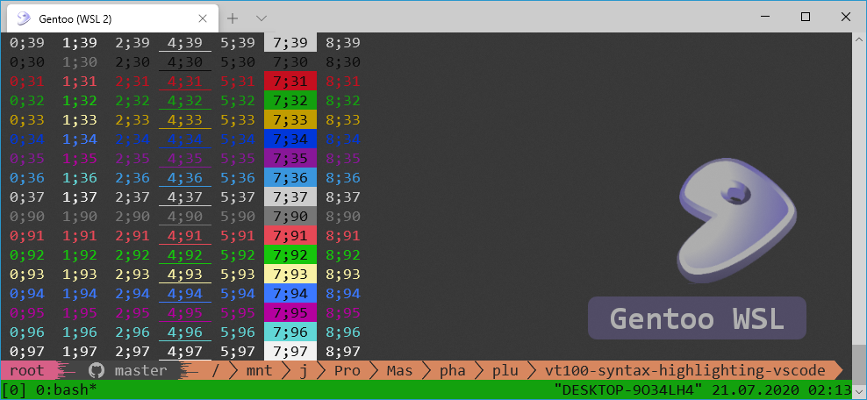Click the underlined 4;39 text
Viewport: 867px width, 400px height.
(x=185, y=42)
